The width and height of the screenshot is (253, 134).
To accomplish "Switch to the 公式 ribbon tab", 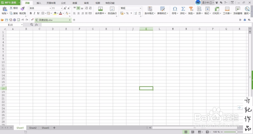I will click(x=63, y=3).
